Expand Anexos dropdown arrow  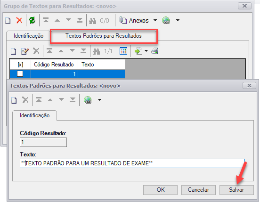[x=155, y=20]
